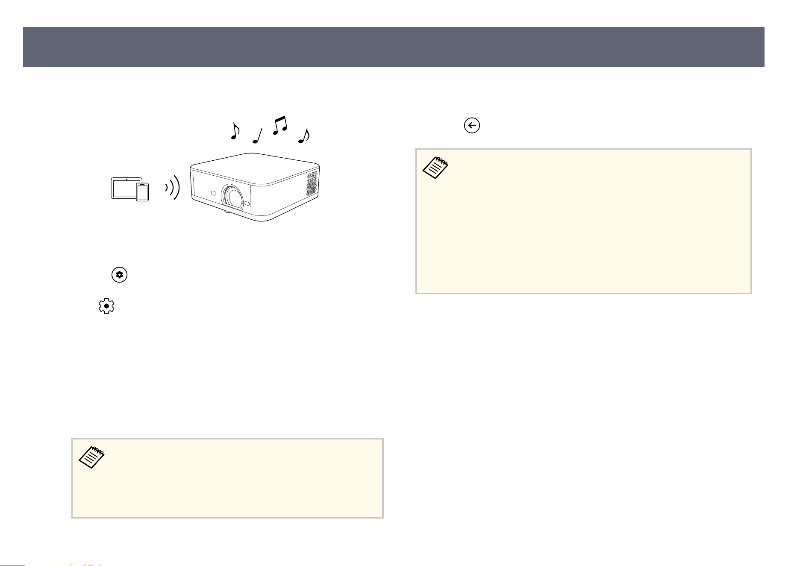Select the tablet device icon
800x566 pixels.
pos(124,188)
